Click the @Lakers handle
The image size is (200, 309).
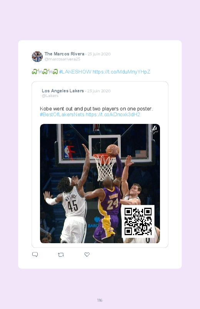(50, 95)
